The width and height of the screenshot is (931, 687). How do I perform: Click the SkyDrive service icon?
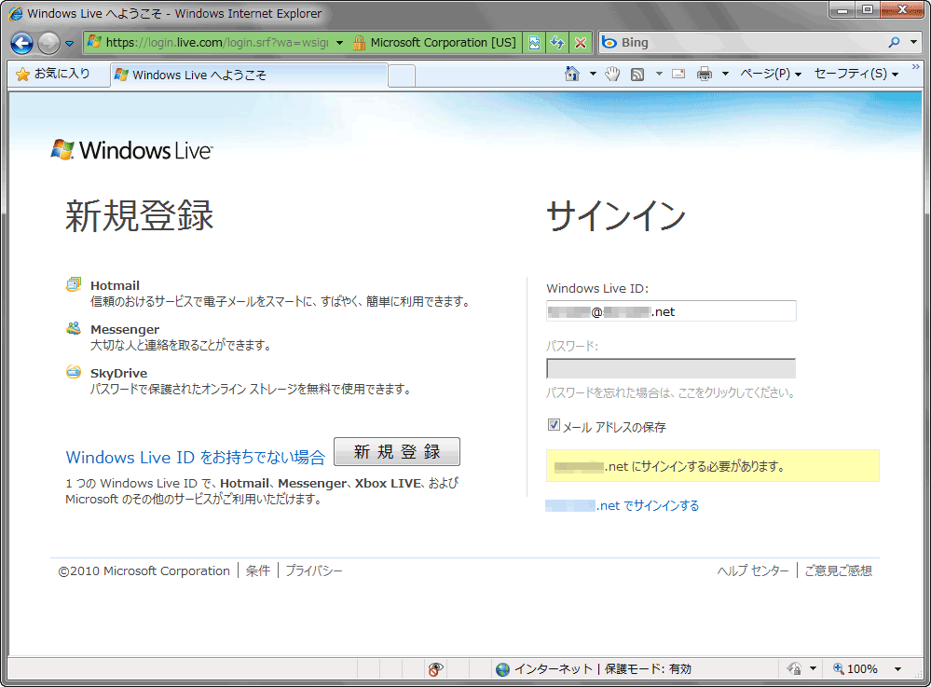click(74, 372)
